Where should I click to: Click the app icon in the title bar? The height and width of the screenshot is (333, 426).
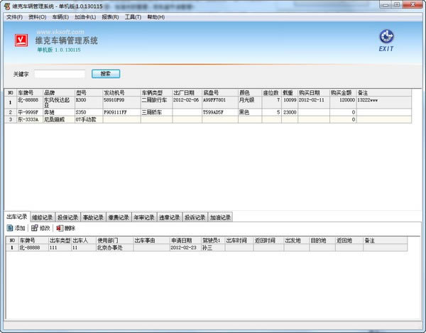pyautogui.click(x=7, y=6)
